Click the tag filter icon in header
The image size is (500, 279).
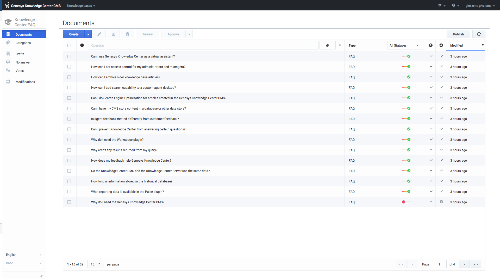(x=327, y=45)
